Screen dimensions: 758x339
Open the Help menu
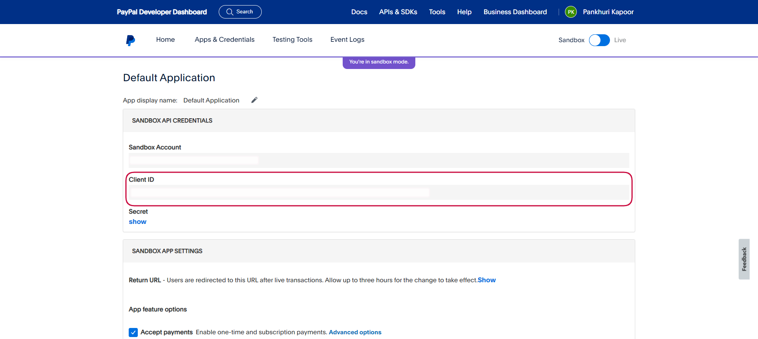click(x=464, y=12)
